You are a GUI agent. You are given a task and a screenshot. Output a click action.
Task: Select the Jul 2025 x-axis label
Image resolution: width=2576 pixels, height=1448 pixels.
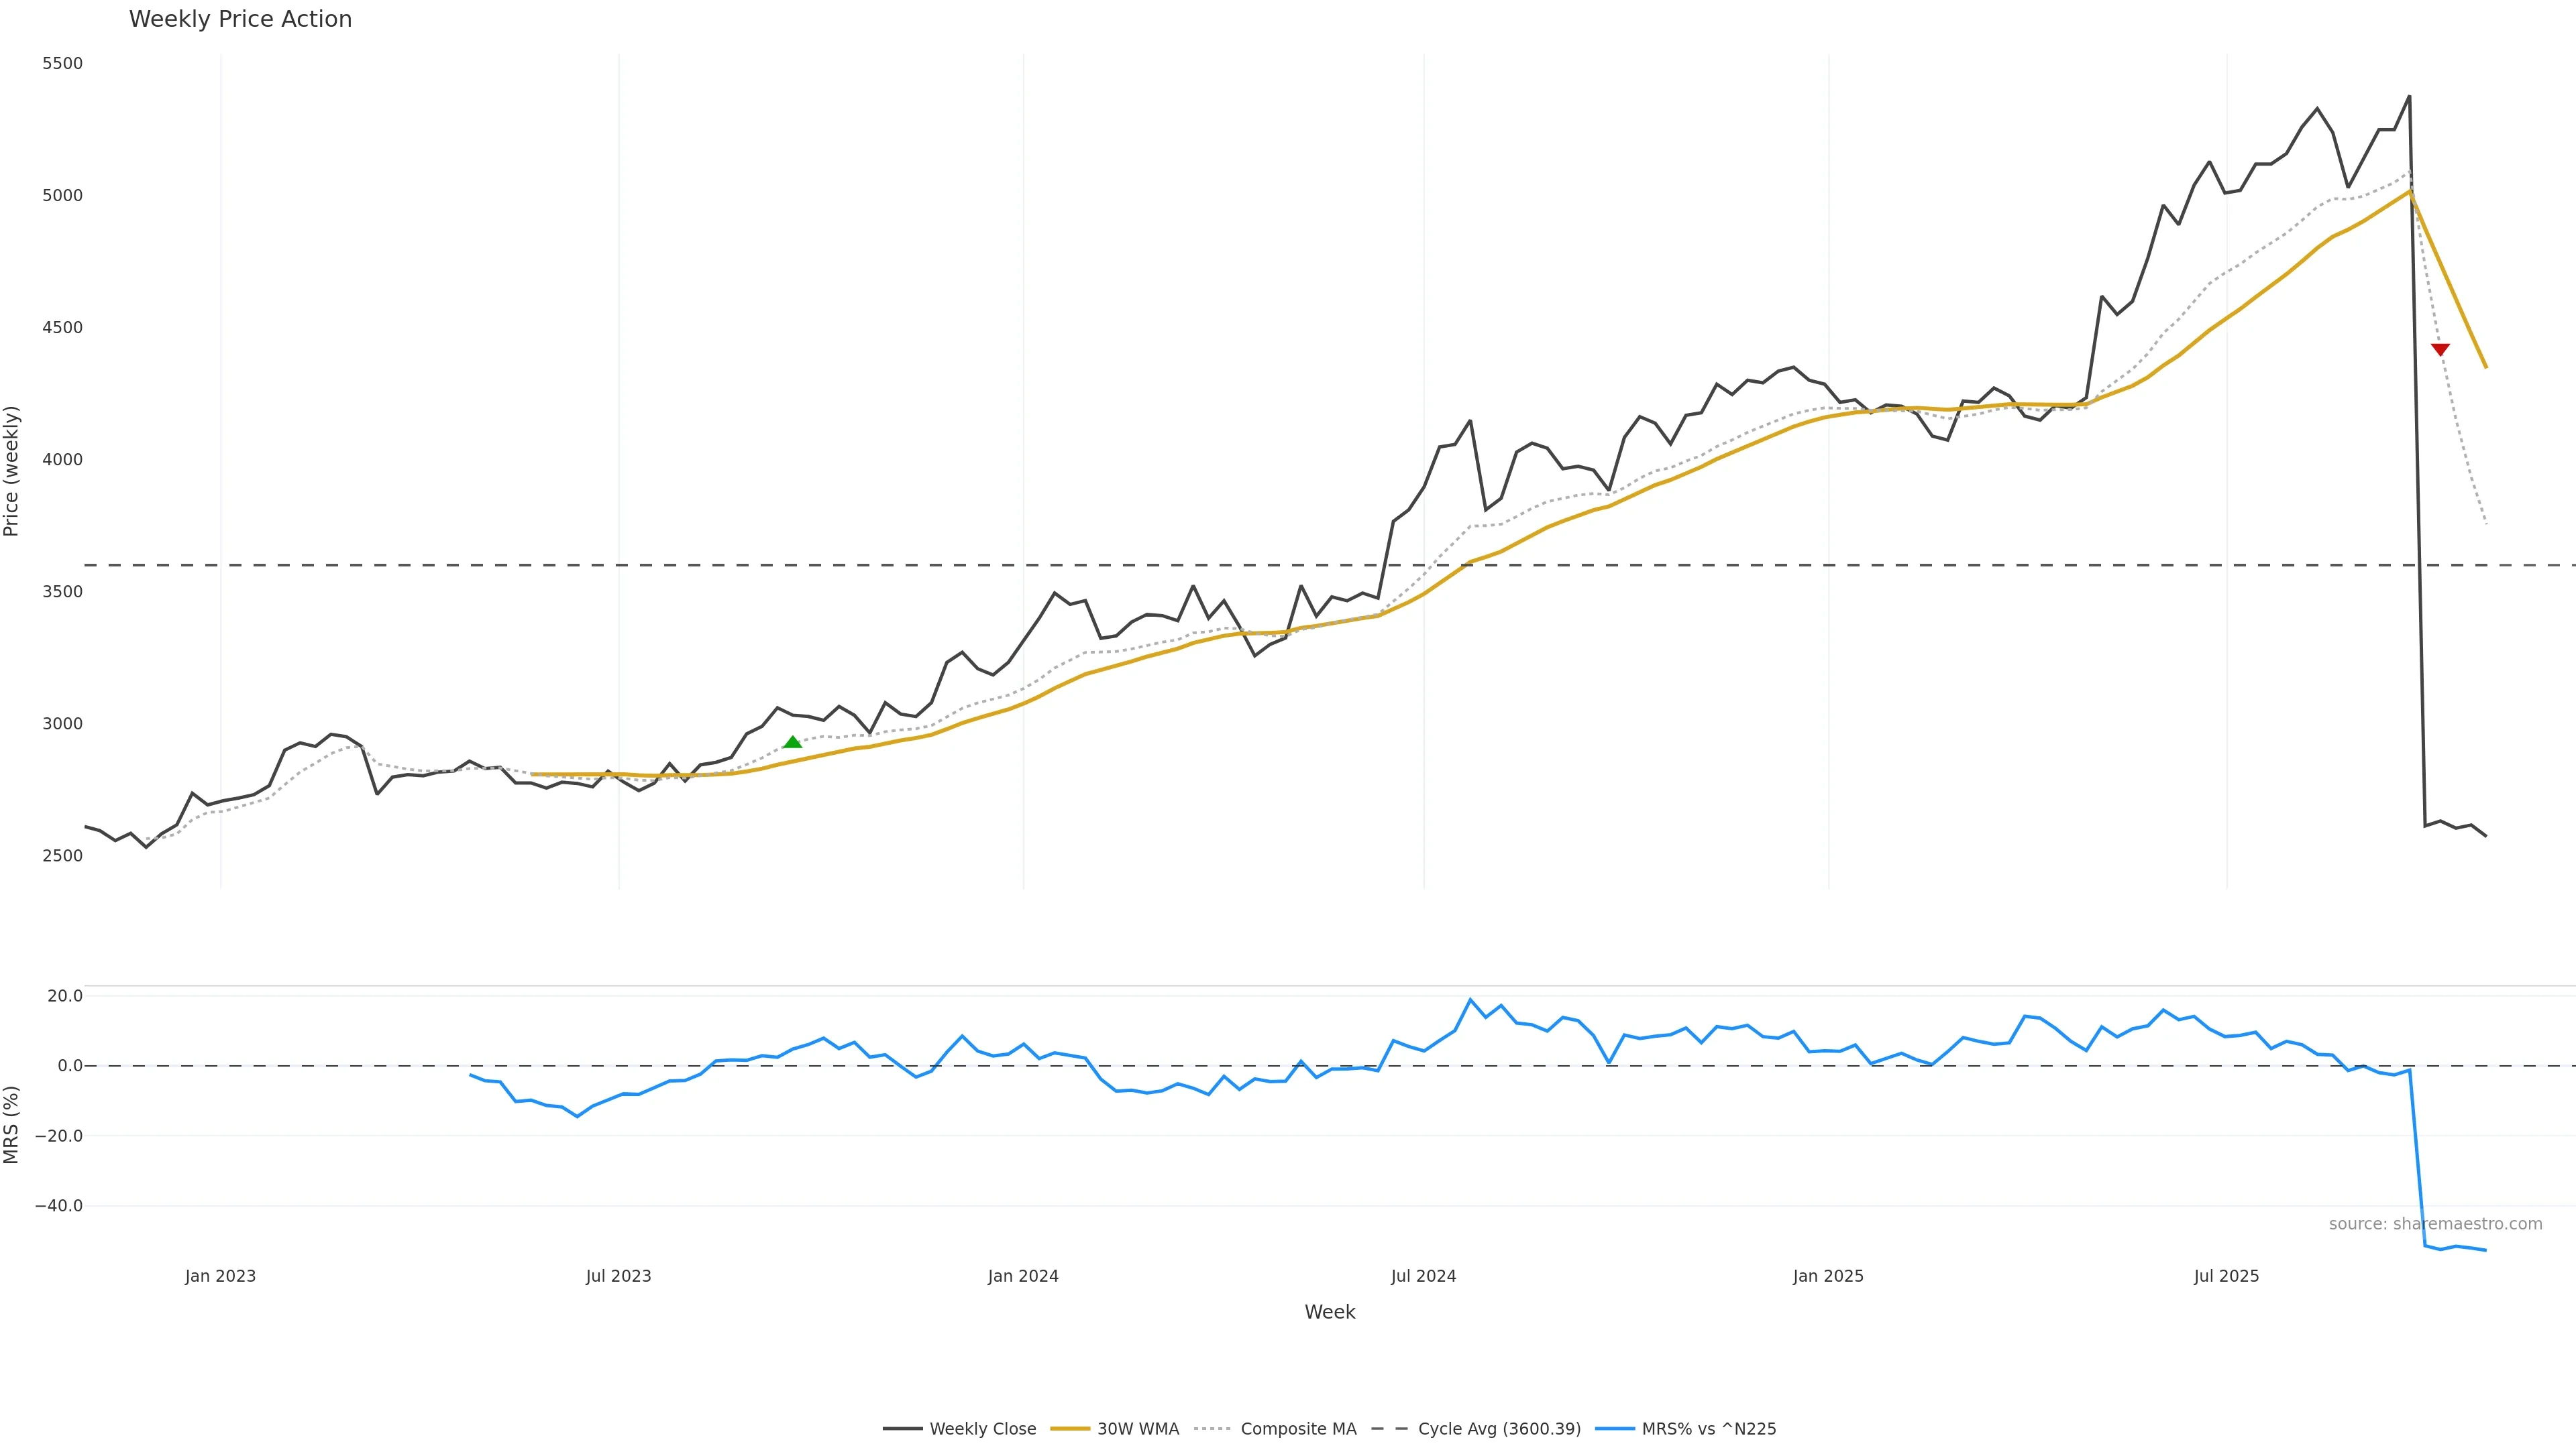pos(2226,1276)
